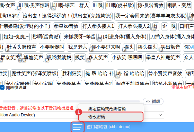Open the audio output device dropdown arrow
Viewport: 194px width, 132px height.
pos(160,115)
